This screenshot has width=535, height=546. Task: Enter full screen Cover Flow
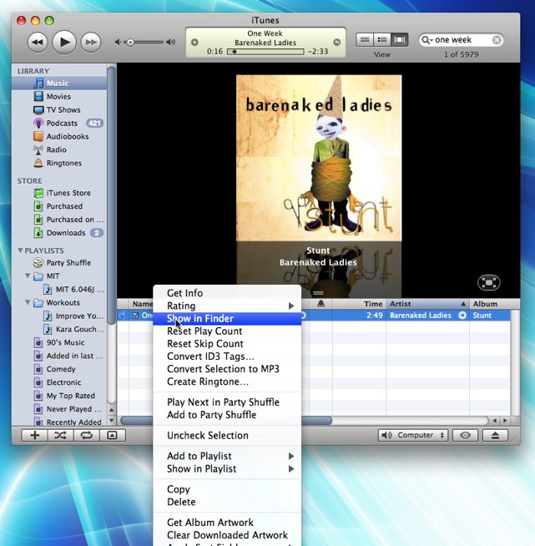tap(489, 283)
